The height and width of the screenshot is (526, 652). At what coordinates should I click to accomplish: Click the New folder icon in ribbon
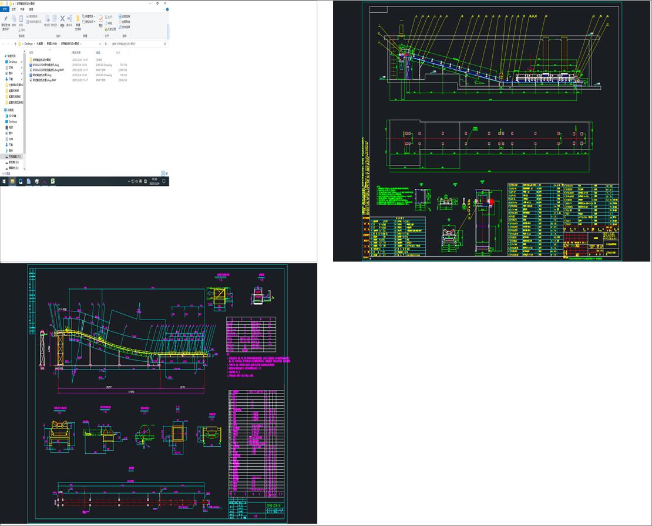pos(78,19)
